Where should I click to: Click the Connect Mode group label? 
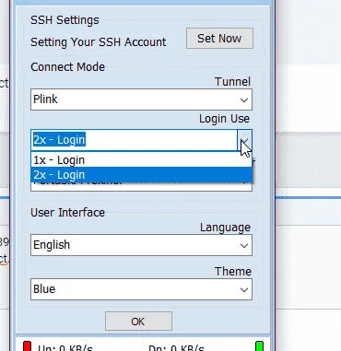coord(67,67)
